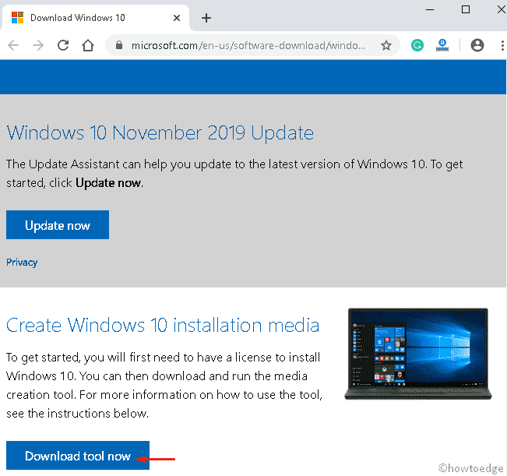This screenshot has width=507, height=476.
Task: Open the Grammarly extension icon
Action: pyautogui.click(x=417, y=46)
